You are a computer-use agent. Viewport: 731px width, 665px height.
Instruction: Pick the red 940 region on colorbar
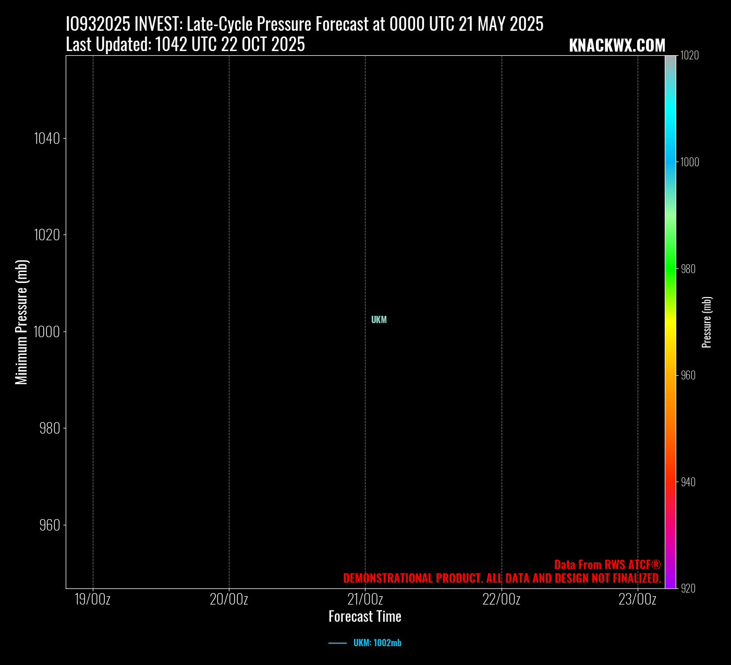point(671,482)
